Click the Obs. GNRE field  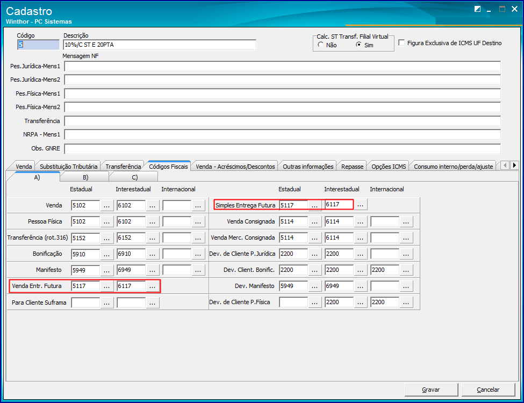click(282, 149)
